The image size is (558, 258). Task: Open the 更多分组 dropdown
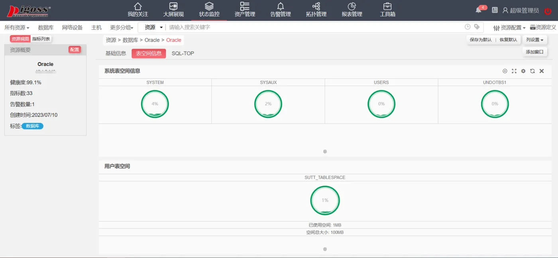(x=122, y=27)
